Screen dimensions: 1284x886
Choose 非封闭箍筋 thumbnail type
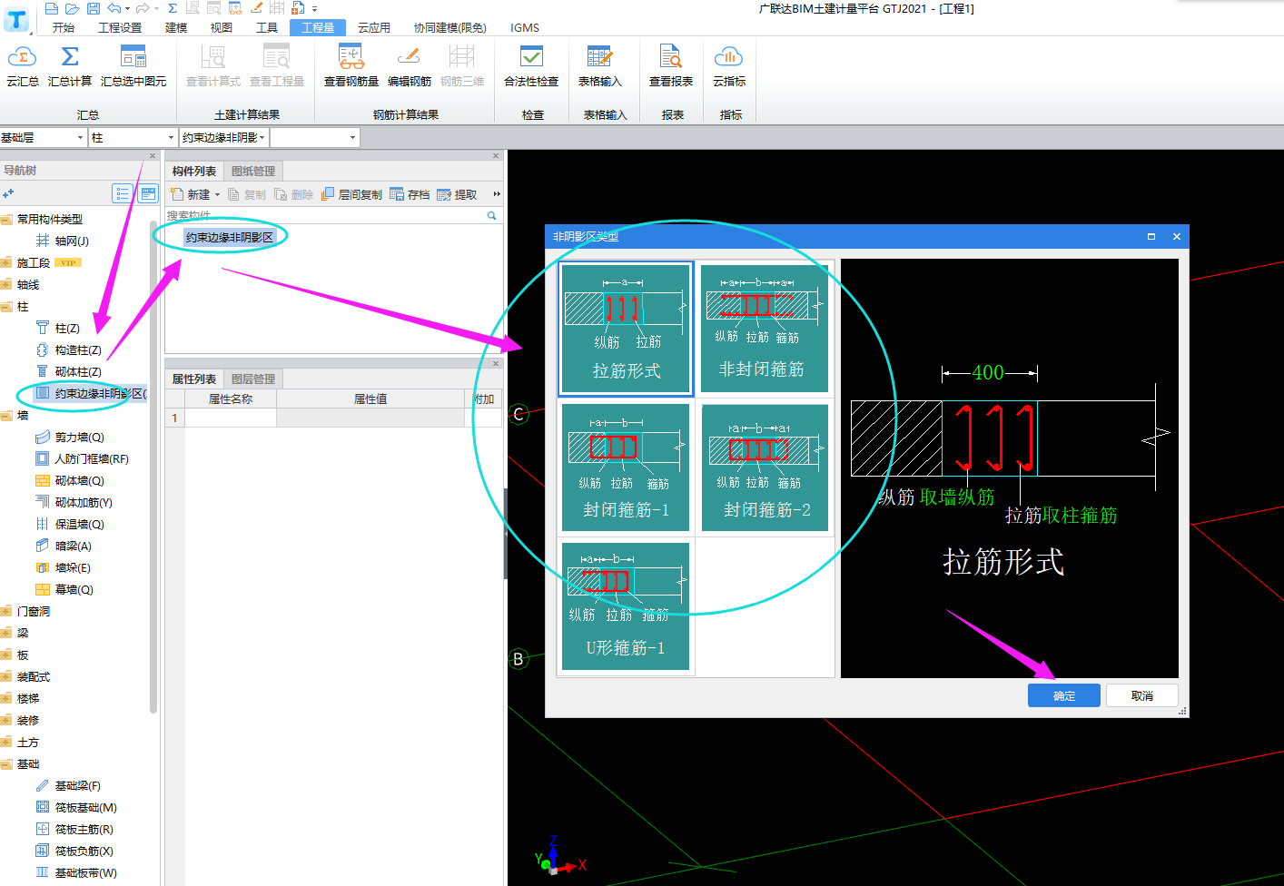(765, 329)
